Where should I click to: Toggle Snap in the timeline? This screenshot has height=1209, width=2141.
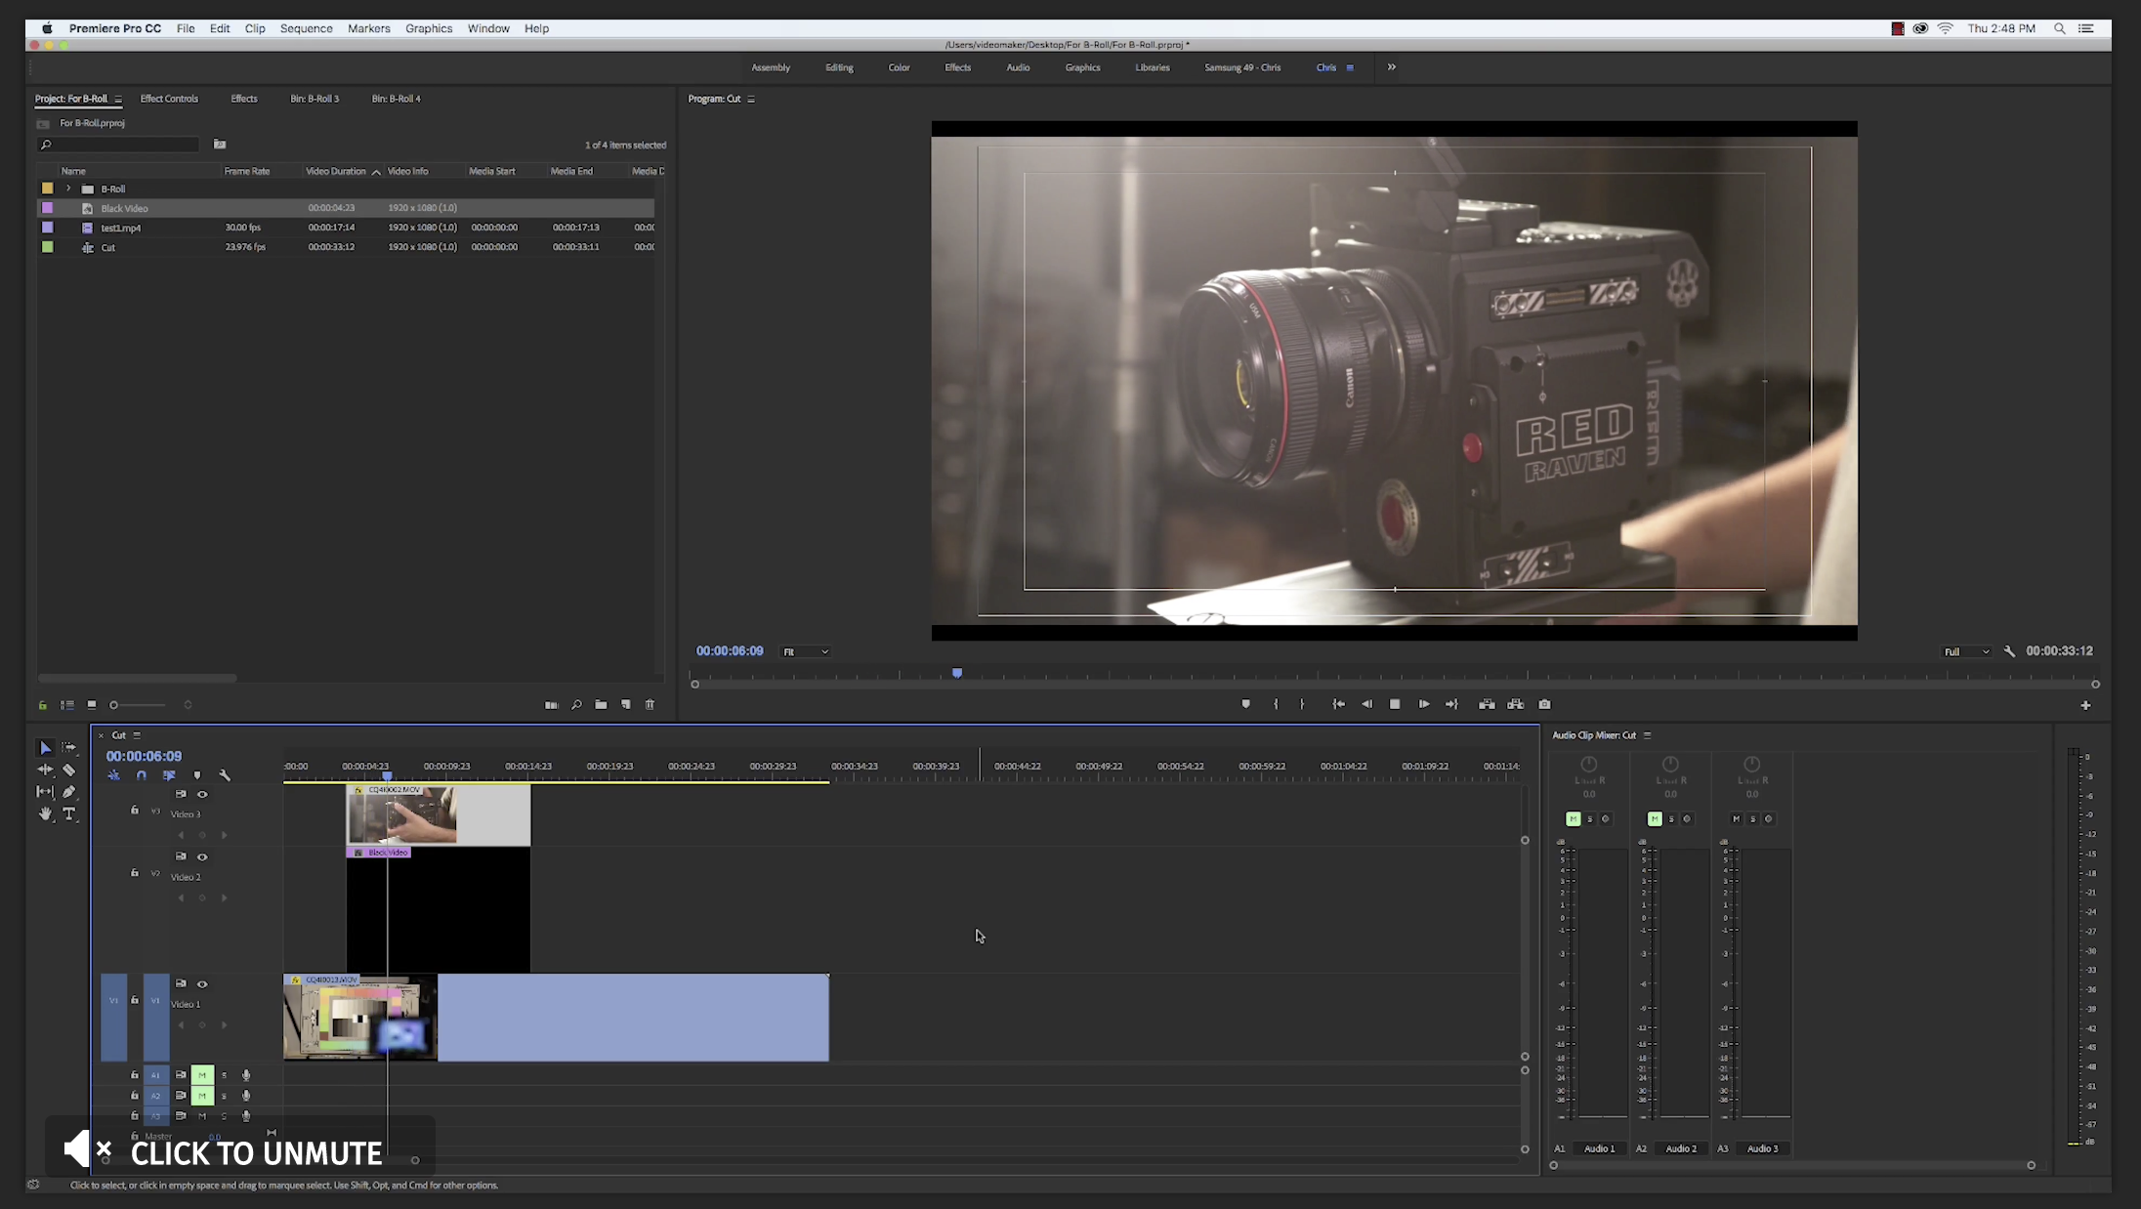pyautogui.click(x=142, y=774)
